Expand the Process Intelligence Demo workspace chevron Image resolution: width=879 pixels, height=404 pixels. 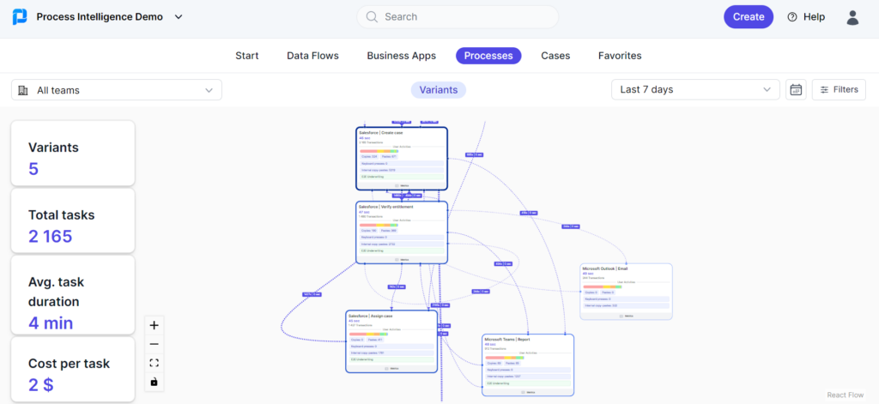click(x=179, y=17)
